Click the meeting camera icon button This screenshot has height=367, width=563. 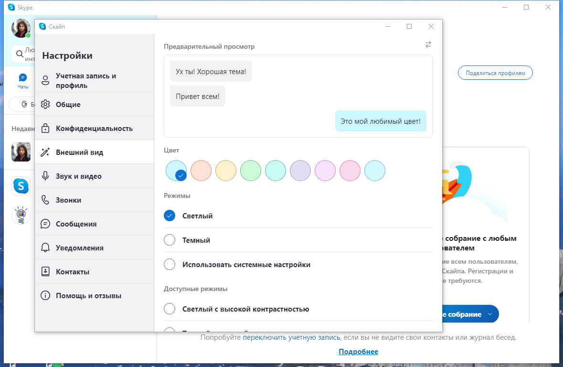click(24, 104)
